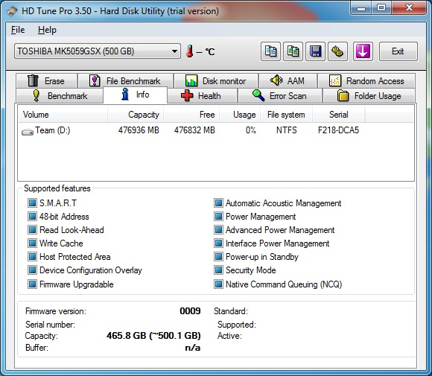Click the copy screenshot to clipboard icon
Image resolution: width=432 pixels, height=376 pixels.
click(x=293, y=51)
